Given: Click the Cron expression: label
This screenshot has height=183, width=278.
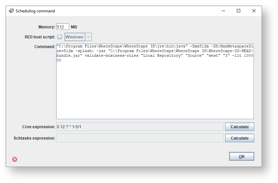Looking at the screenshot, I should coord(39,127).
